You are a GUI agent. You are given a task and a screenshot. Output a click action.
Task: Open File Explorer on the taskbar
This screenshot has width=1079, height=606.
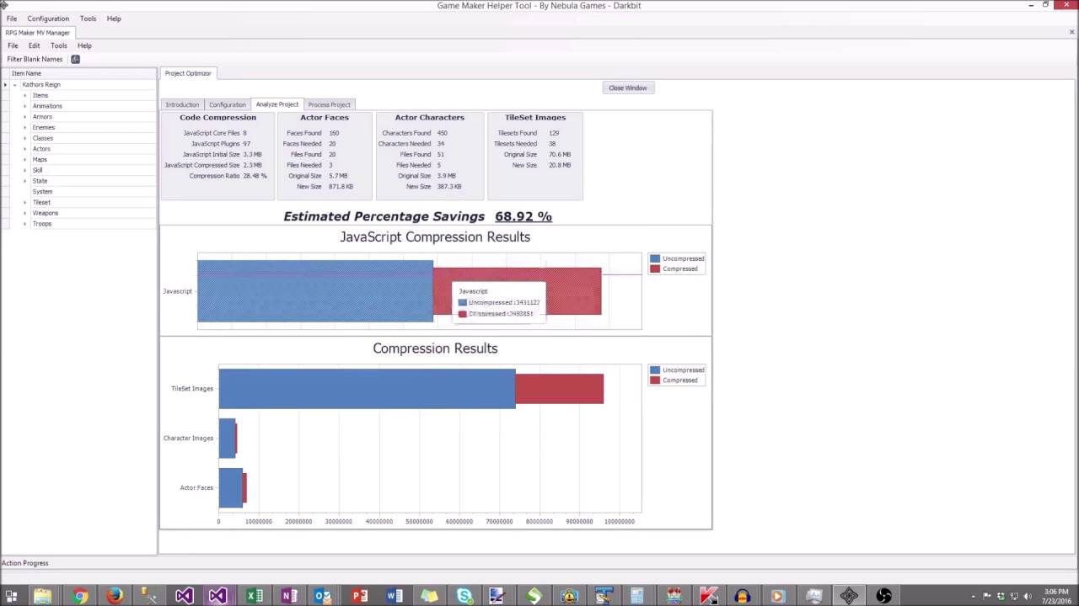[x=42, y=596]
